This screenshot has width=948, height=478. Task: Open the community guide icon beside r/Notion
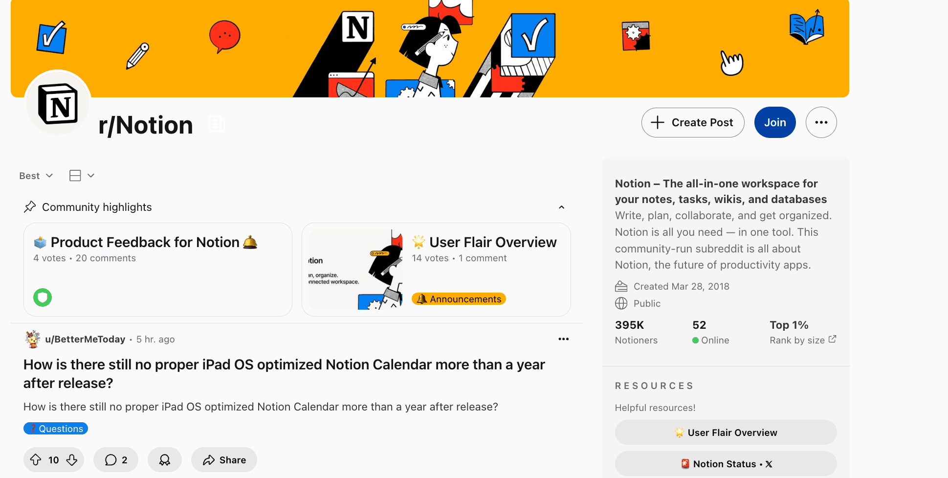point(217,124)
